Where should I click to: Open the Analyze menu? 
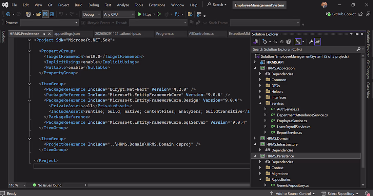tap(123, 5)
